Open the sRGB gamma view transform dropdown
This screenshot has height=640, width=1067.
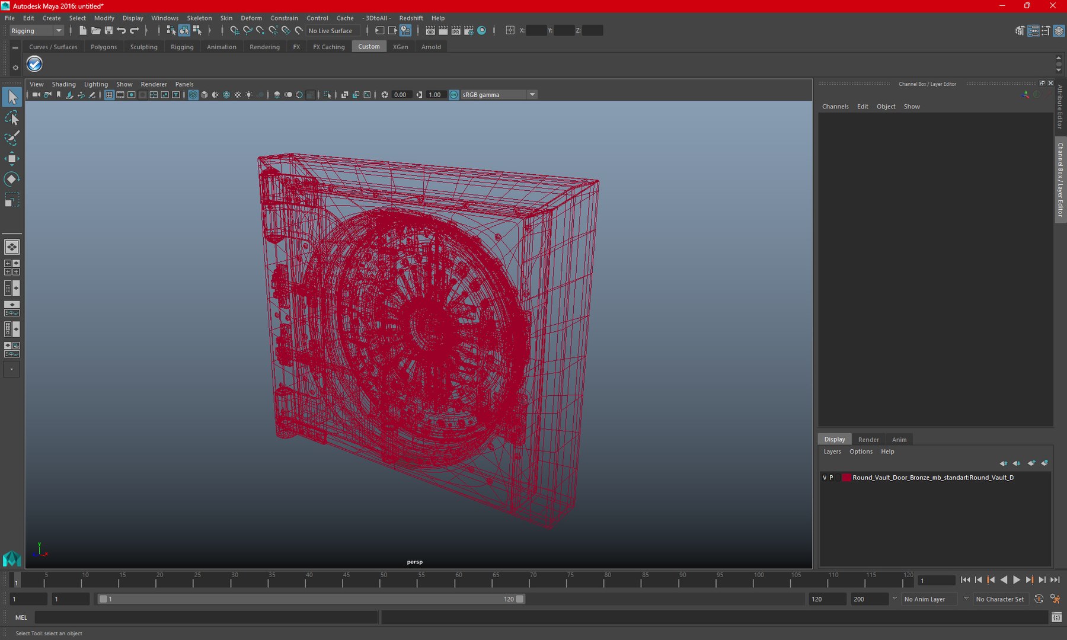click(499, 95)
